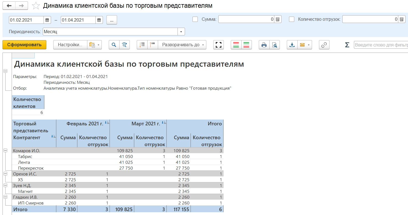Click the get link icon
The image size is (408, 215).
[x=324, y=45]
